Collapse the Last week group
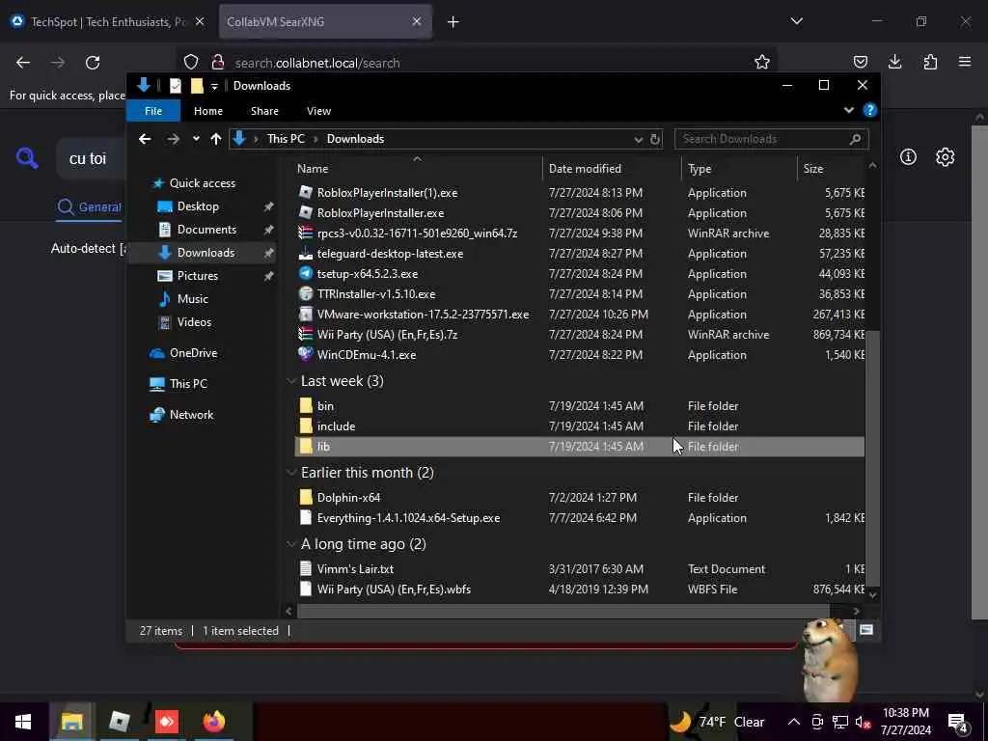The width and height of the screenshot is (988, 741). point(291,381)
